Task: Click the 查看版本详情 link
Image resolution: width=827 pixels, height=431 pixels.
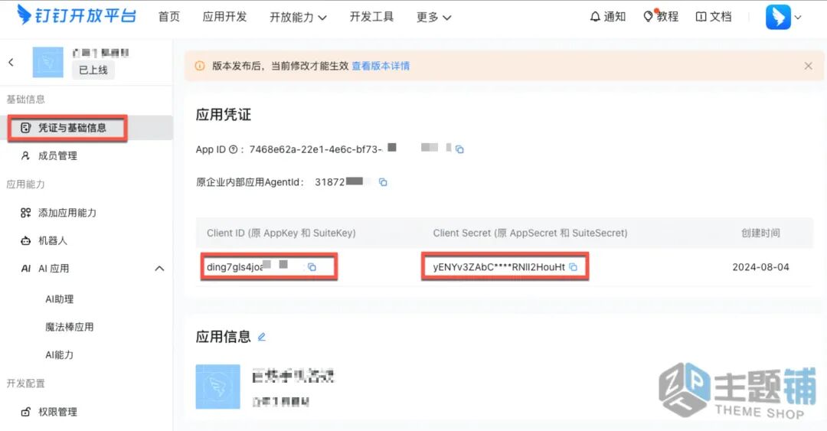Action: click(381, 66)
